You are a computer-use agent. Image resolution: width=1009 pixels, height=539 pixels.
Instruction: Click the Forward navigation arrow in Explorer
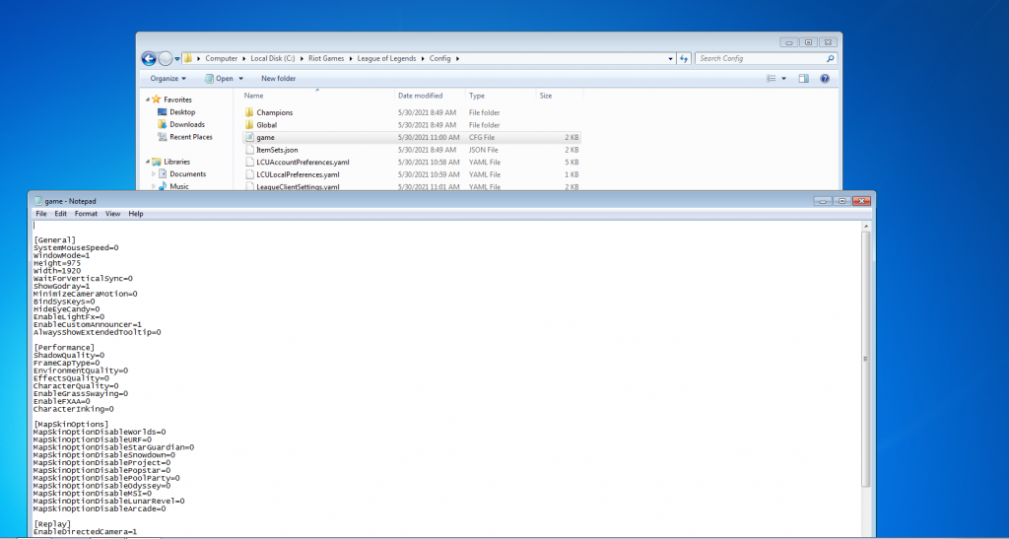[165, 58]
